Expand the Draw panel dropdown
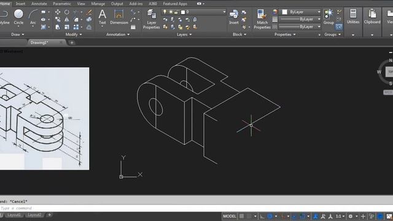393x221 pixels. coord(18,34)
